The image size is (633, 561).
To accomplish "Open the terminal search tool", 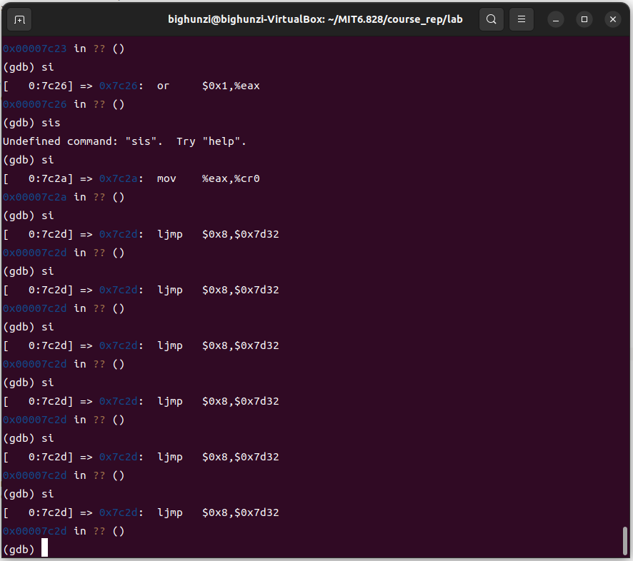I will pyautogui.click(x=491, y=19).
